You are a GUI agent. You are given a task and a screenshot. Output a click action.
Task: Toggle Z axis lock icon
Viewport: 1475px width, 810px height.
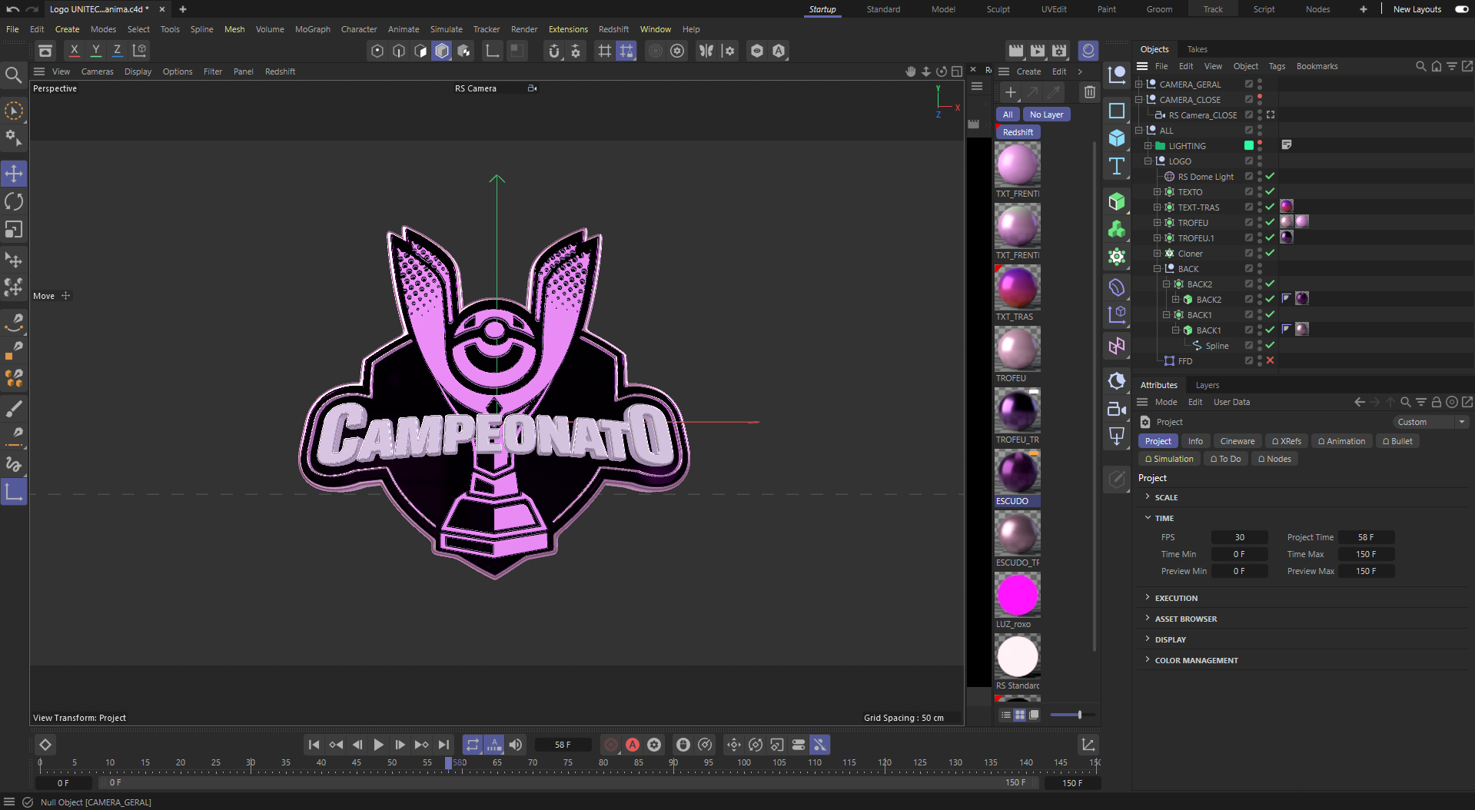(x=118, y=50)
